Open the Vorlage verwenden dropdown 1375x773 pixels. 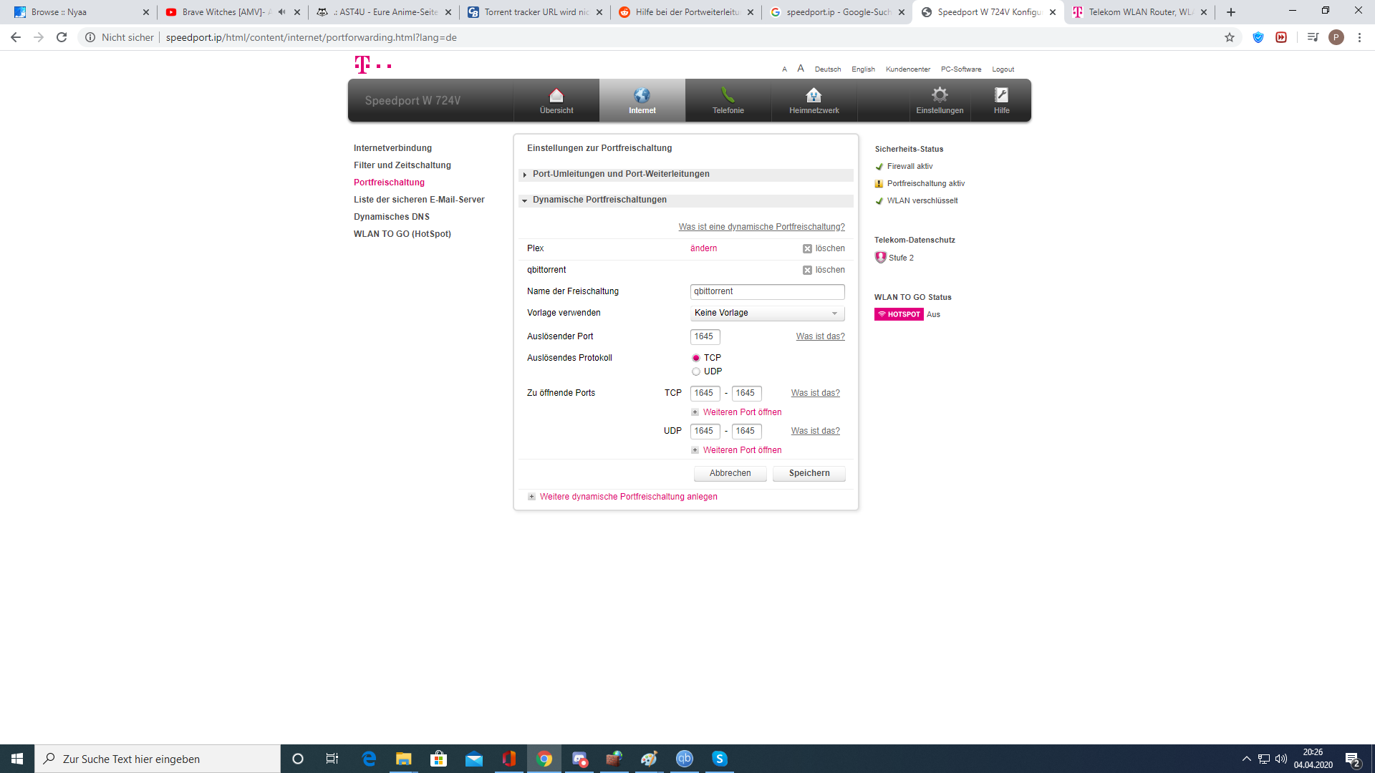767,313
